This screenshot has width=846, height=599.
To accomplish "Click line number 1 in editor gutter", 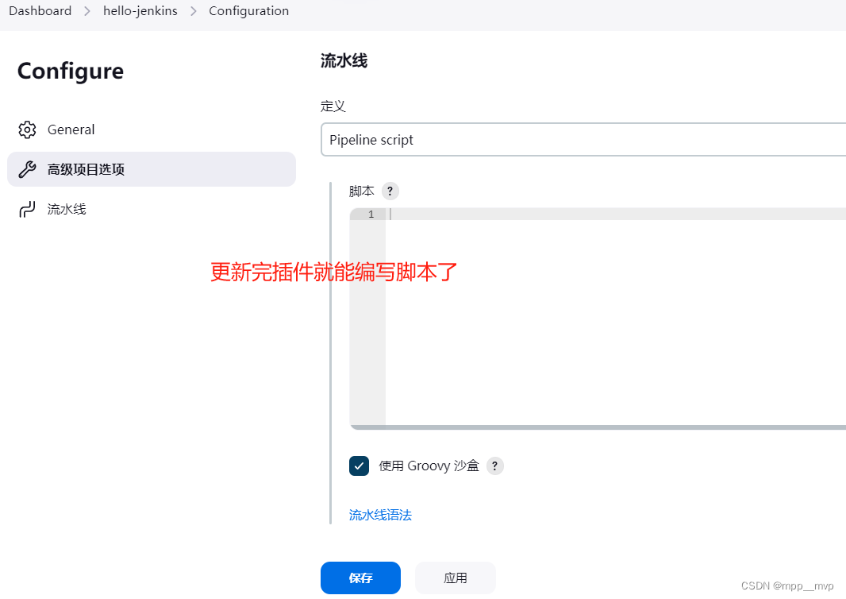I will tap(371, 214).
